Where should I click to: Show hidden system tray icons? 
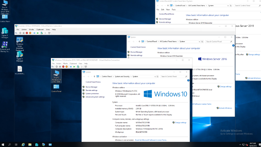[240, 145]
